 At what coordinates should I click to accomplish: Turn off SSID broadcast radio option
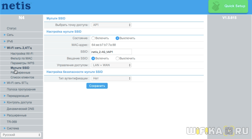[117, 58]
